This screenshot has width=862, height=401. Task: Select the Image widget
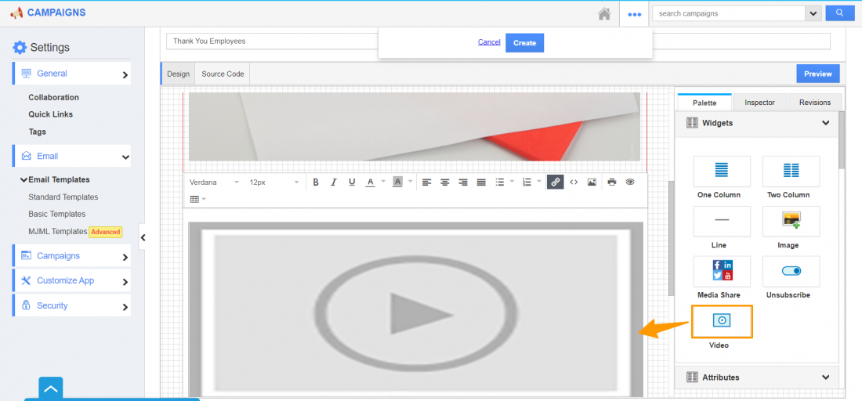(x=791, y=221)
